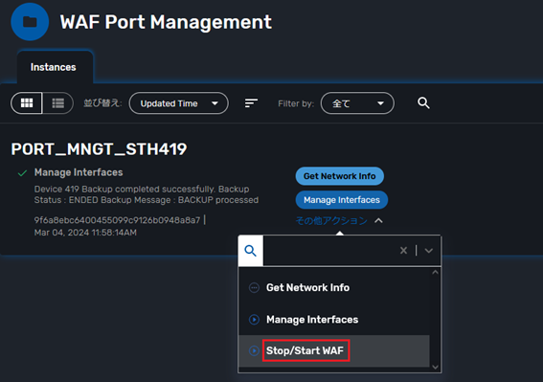Click the Get Network Info button

point(340,176)
